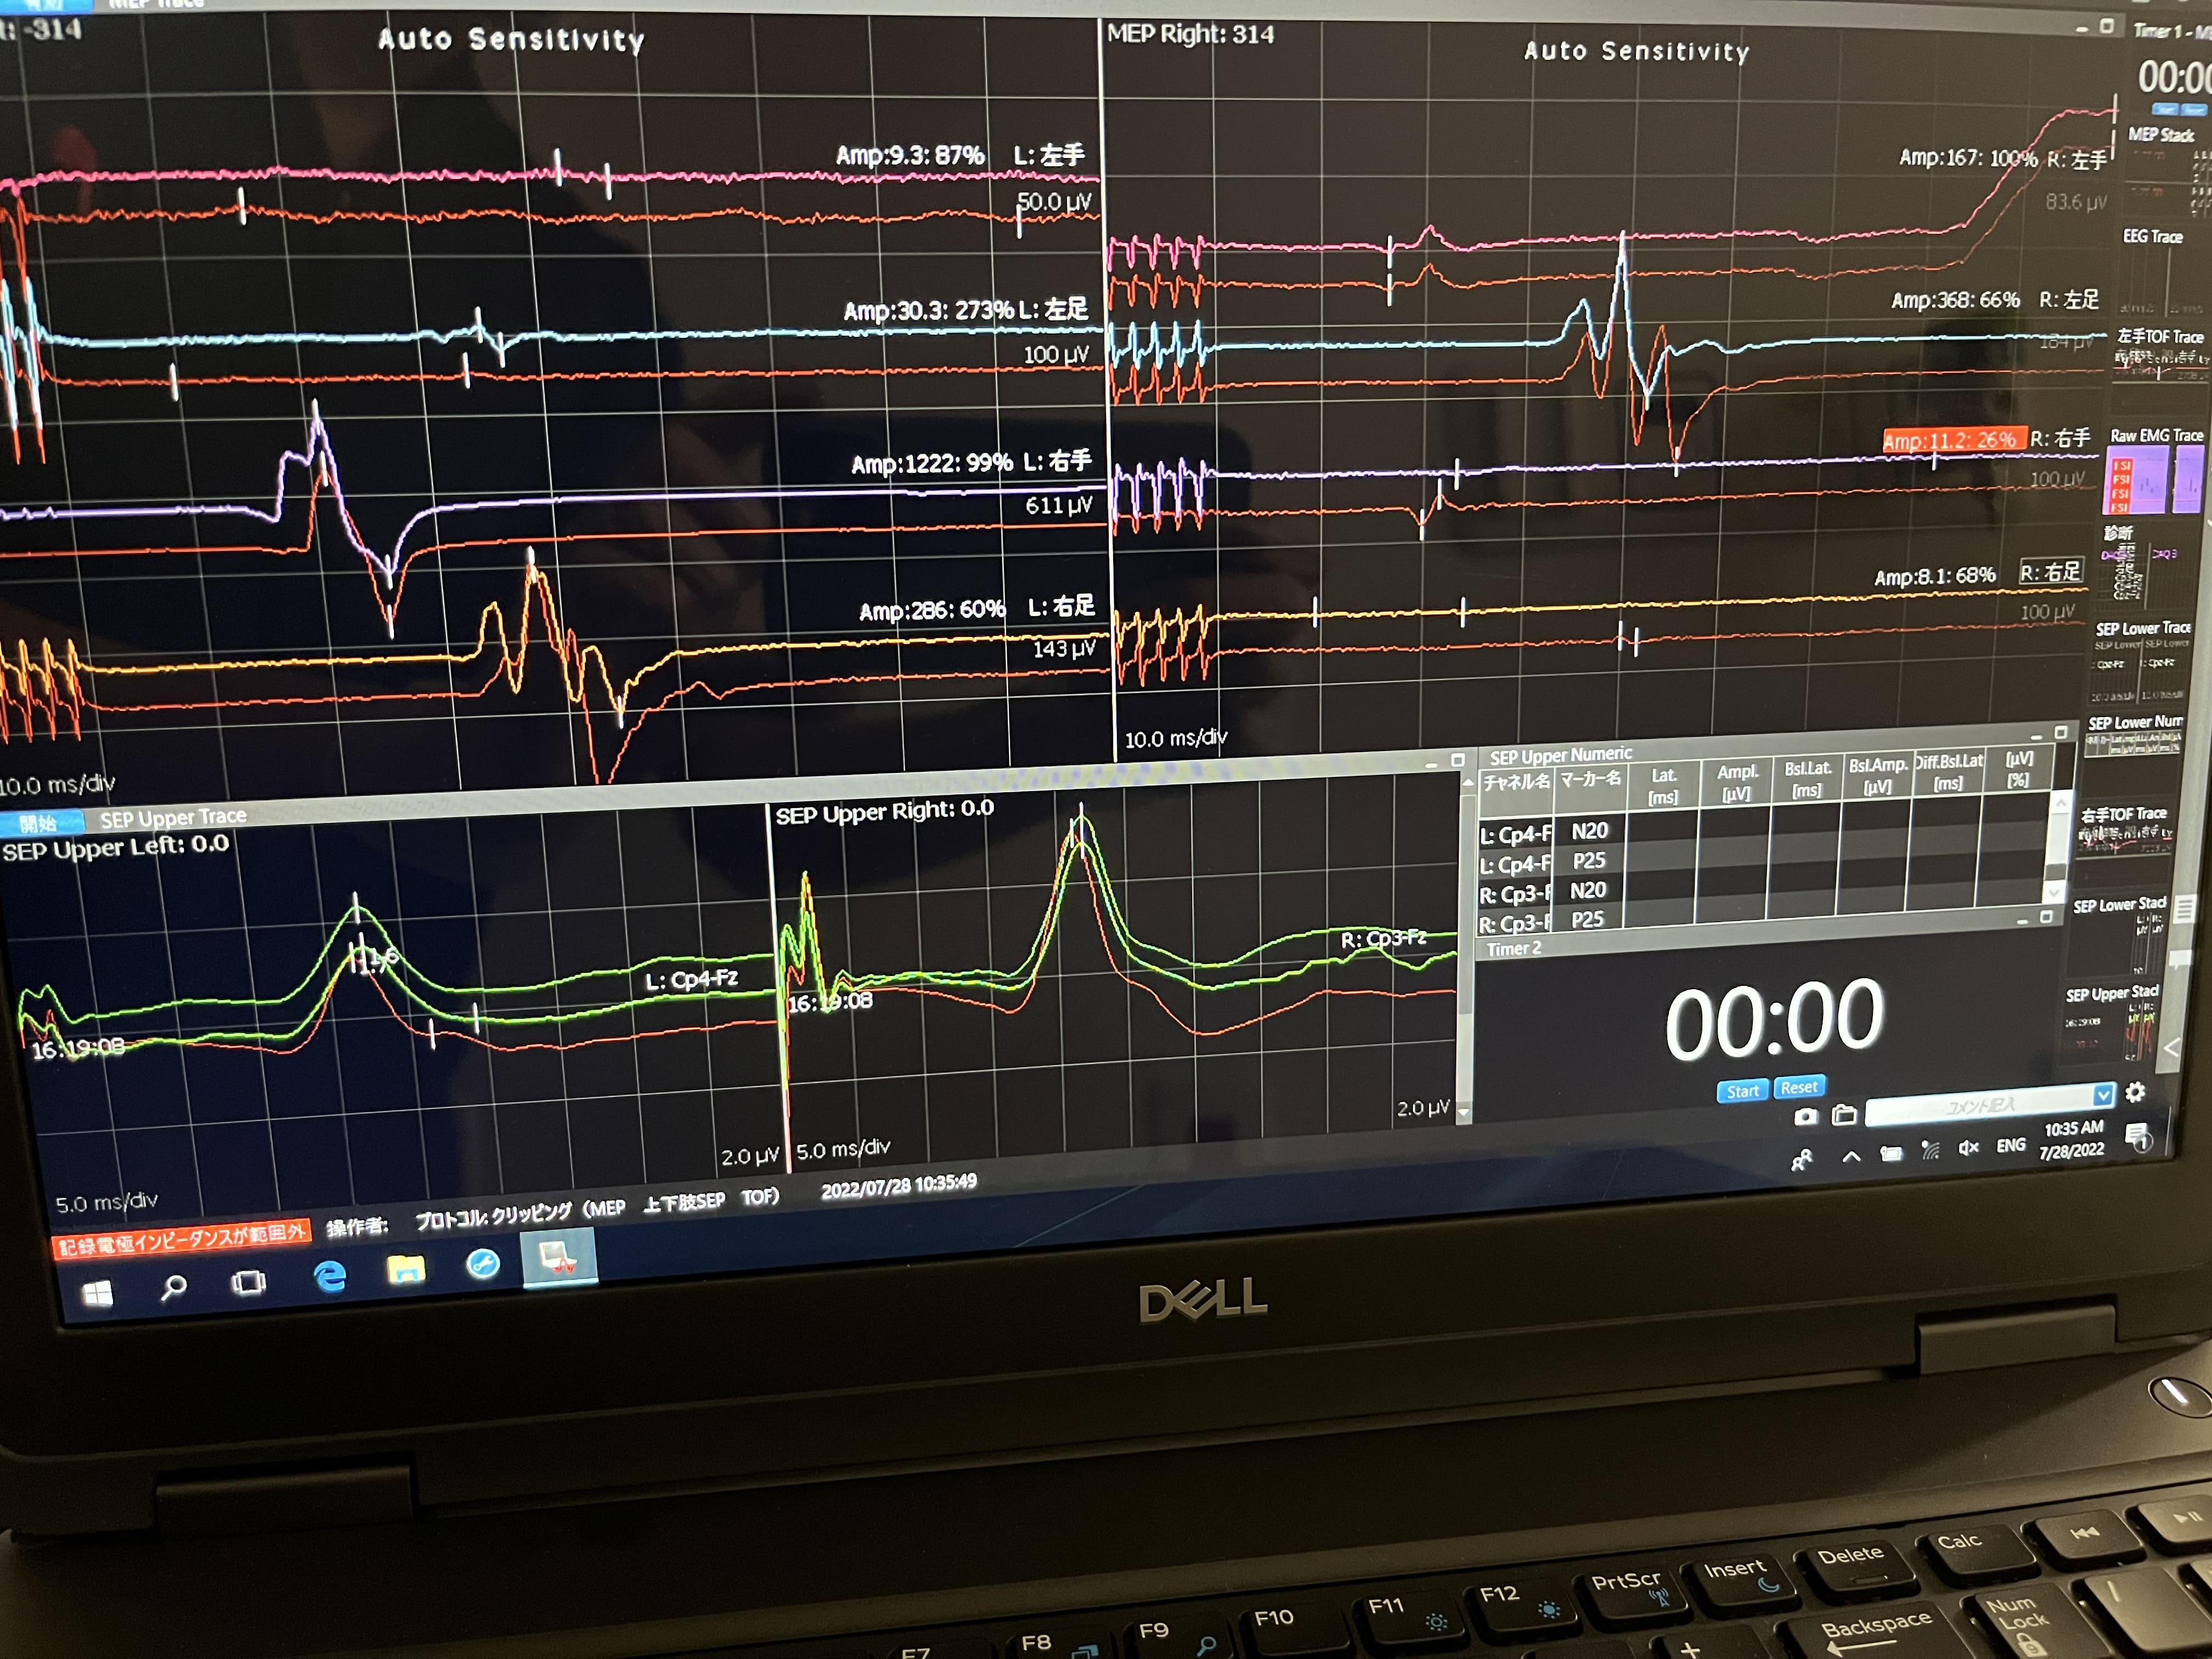The width and height of the screenshot is (2212, 1659).
Task: Open the blue wrench tool taskbar app
Action: (x=483, y=1264)
